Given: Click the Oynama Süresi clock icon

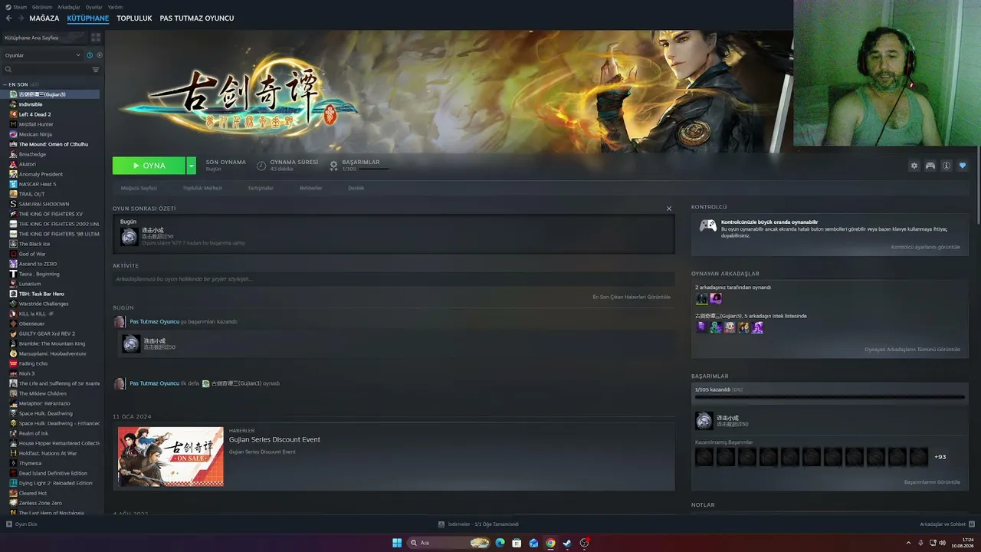Looking at the screenshot, I should tap(261, 166).
